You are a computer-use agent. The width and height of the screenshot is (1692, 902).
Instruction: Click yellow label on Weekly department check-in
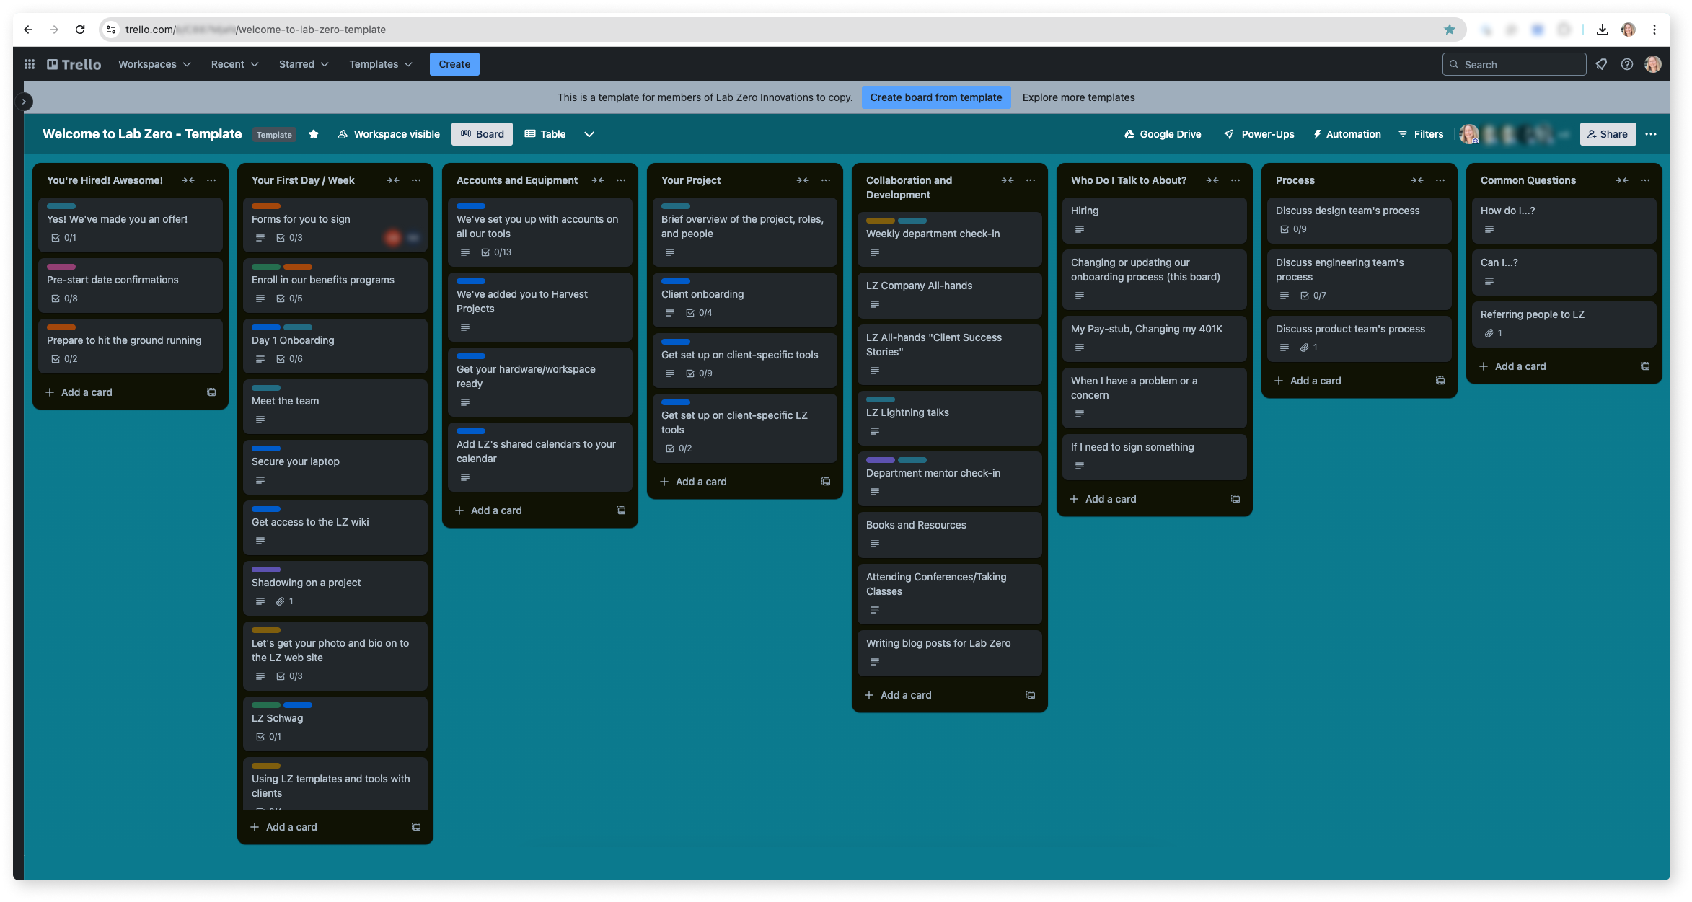[x=881, y=221]
